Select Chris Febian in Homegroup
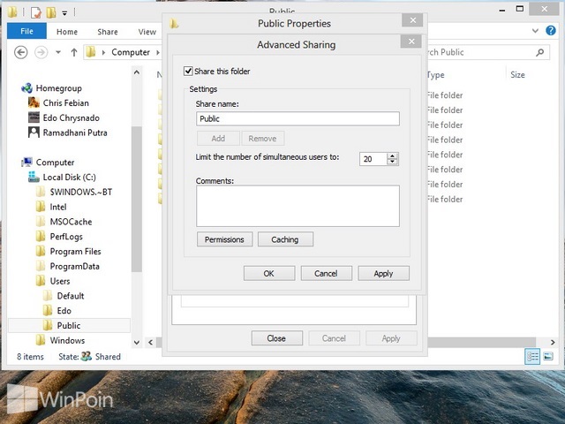 coord(66,103)
